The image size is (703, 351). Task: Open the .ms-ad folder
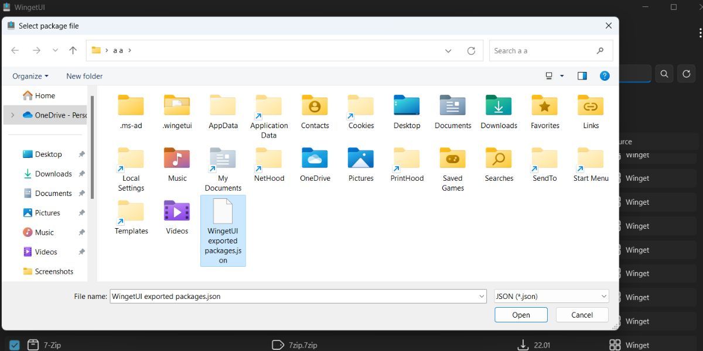(x=131, y=112)
